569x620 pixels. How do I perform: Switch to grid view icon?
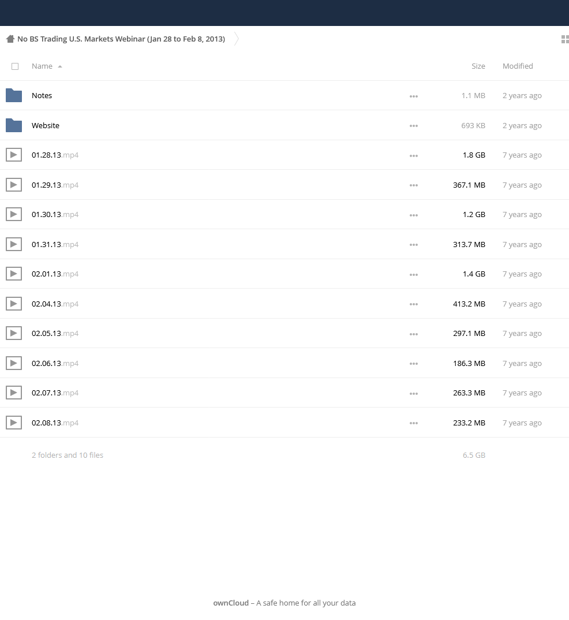point(565,39)
